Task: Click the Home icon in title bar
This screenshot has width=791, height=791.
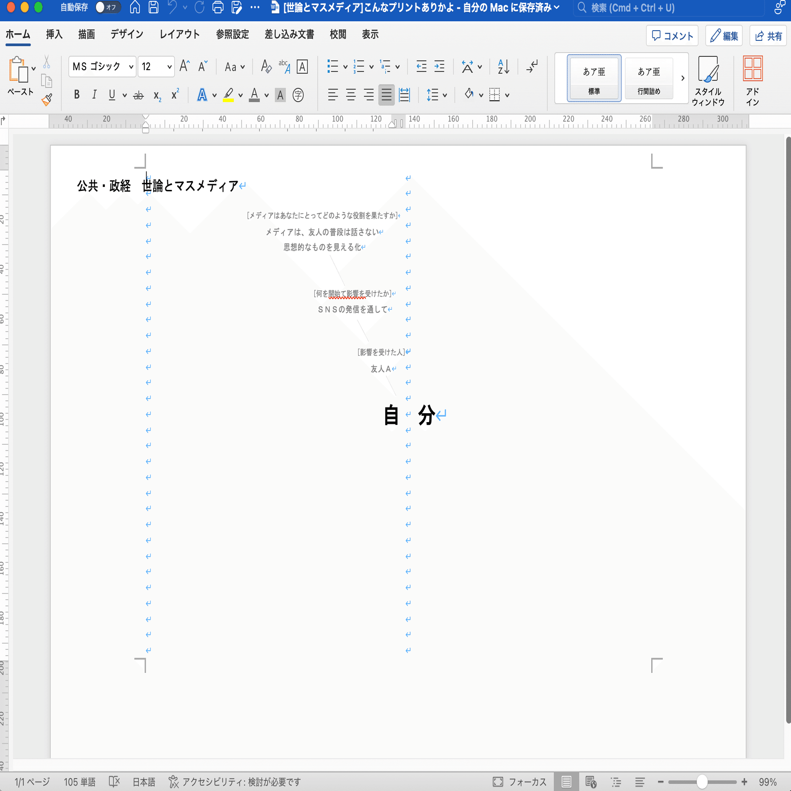Action: coord(135,7)
